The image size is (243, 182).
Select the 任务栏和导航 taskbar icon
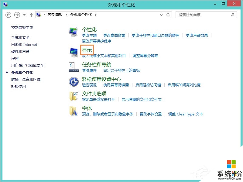(73, 67)
